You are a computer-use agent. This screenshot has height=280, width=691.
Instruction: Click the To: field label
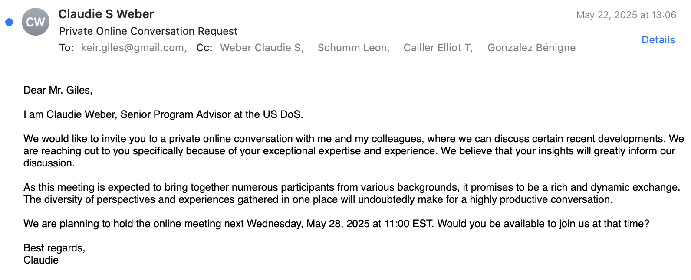pos(66,48)
